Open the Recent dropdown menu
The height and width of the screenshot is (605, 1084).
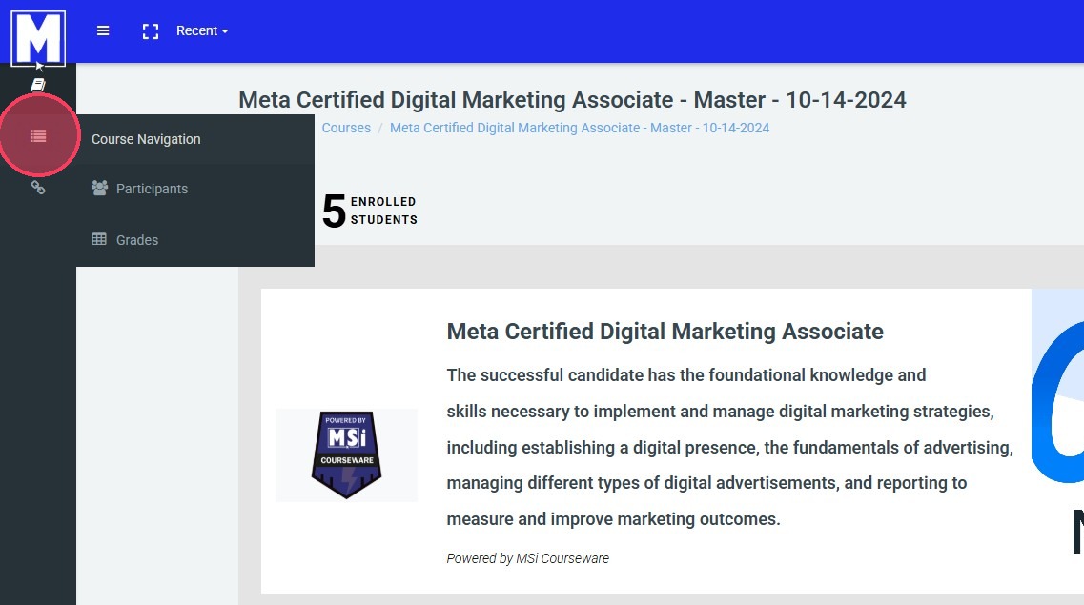click(202, 31)
